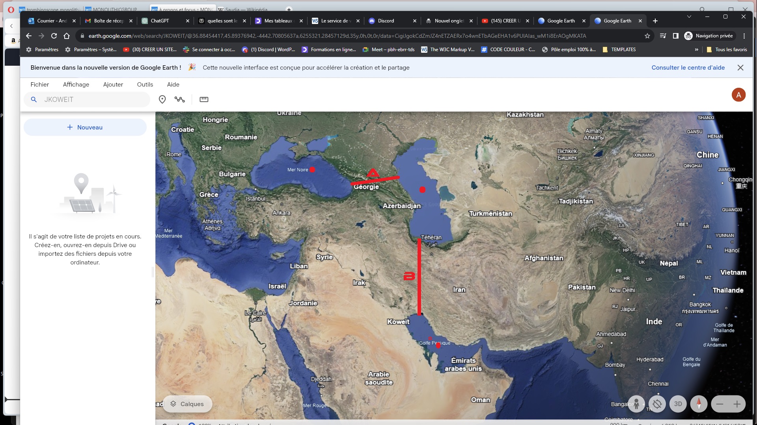Select the draw path or polygon tool
757x425 pixels.
[x=180, y=100]
